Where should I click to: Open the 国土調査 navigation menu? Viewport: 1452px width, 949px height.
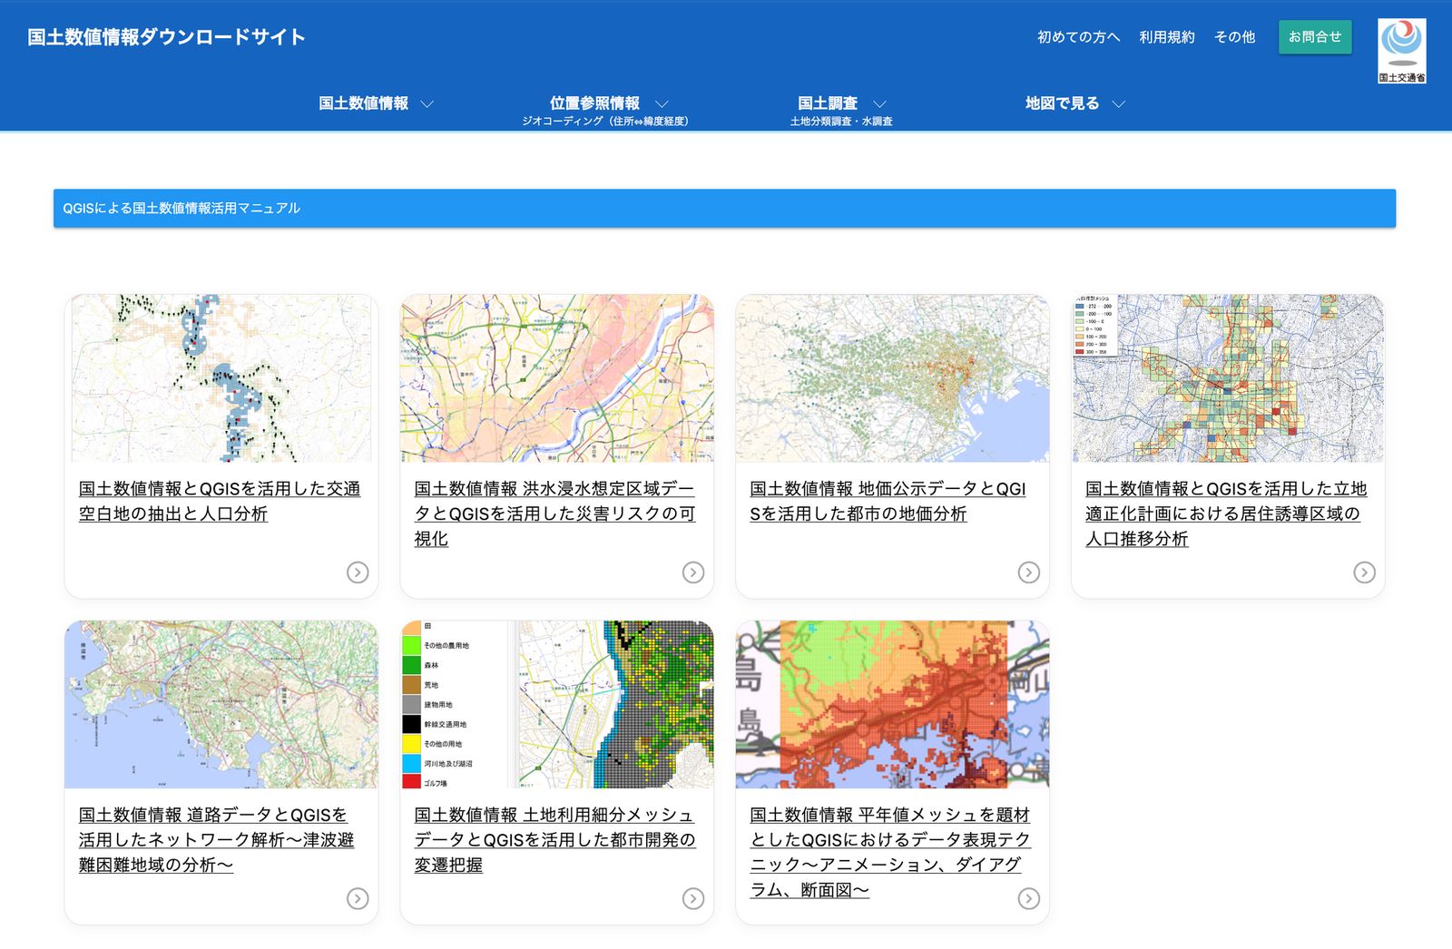click(x=828, y=103)
